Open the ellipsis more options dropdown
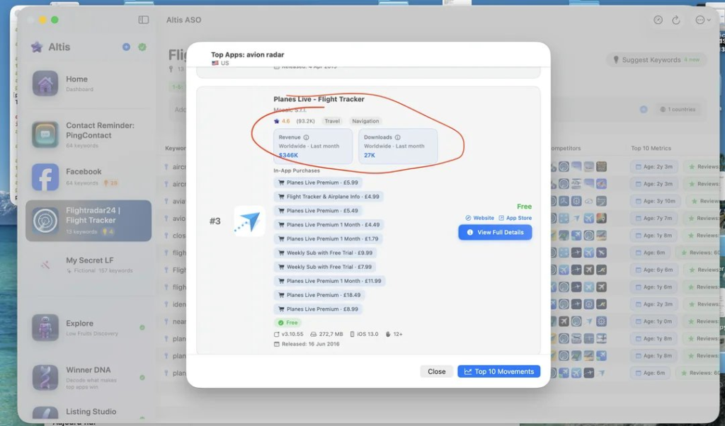725x426 pixels. [703, 20]
